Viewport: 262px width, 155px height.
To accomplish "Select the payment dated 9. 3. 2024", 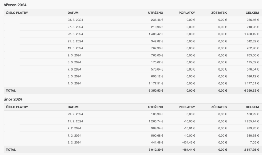I will click(133, 55).
